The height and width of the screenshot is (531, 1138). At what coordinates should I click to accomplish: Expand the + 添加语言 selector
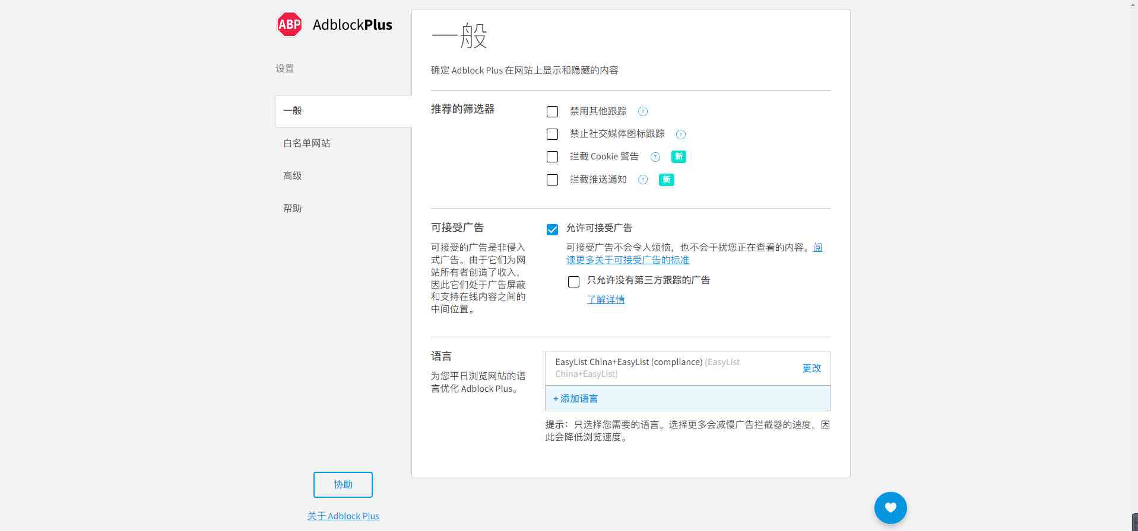tap(687, 398)
